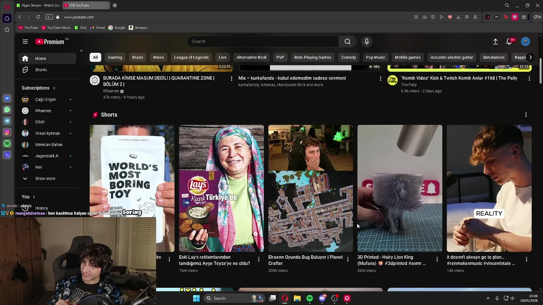Open more options for The Pally video
543x305 pixels.
529,78
